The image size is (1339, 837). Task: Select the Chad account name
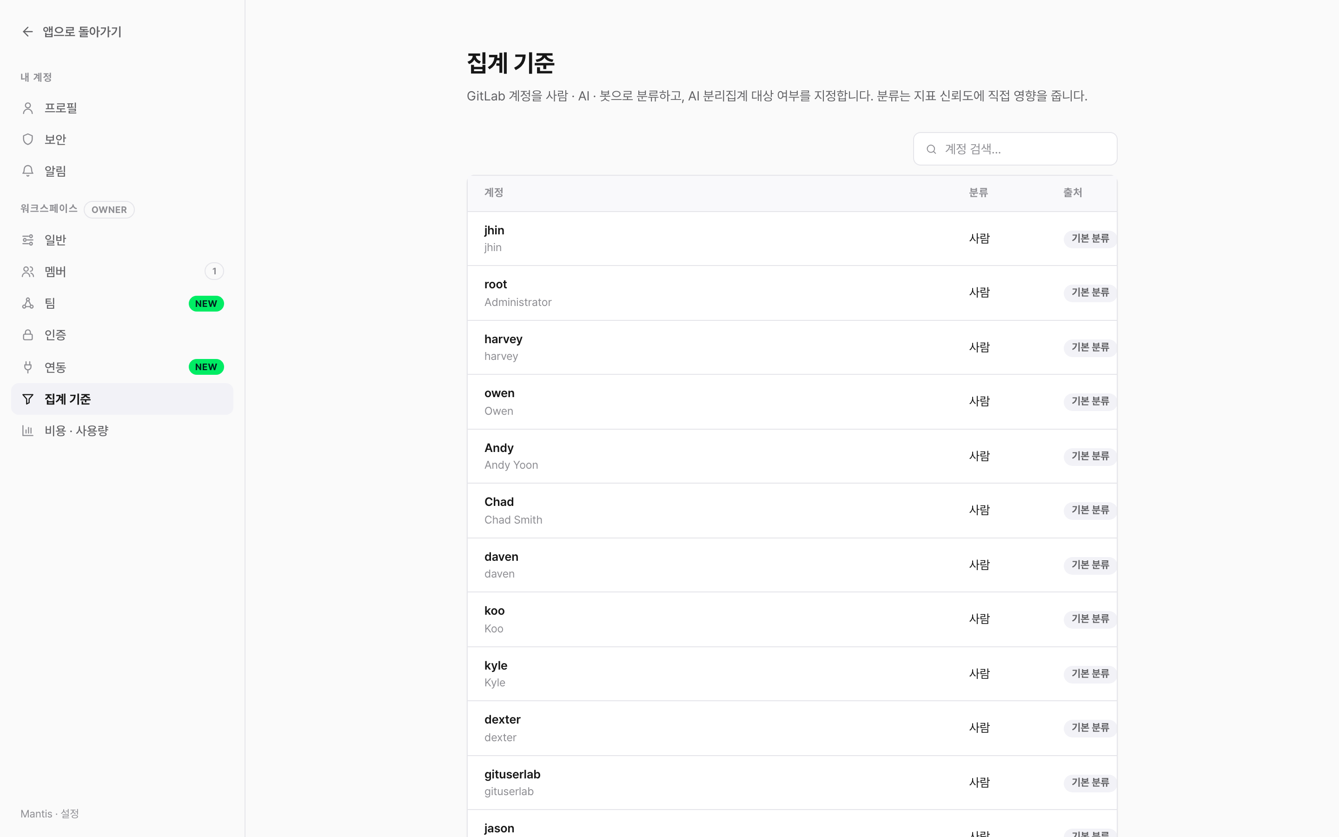pyautogui.click(x=498, y=502)
